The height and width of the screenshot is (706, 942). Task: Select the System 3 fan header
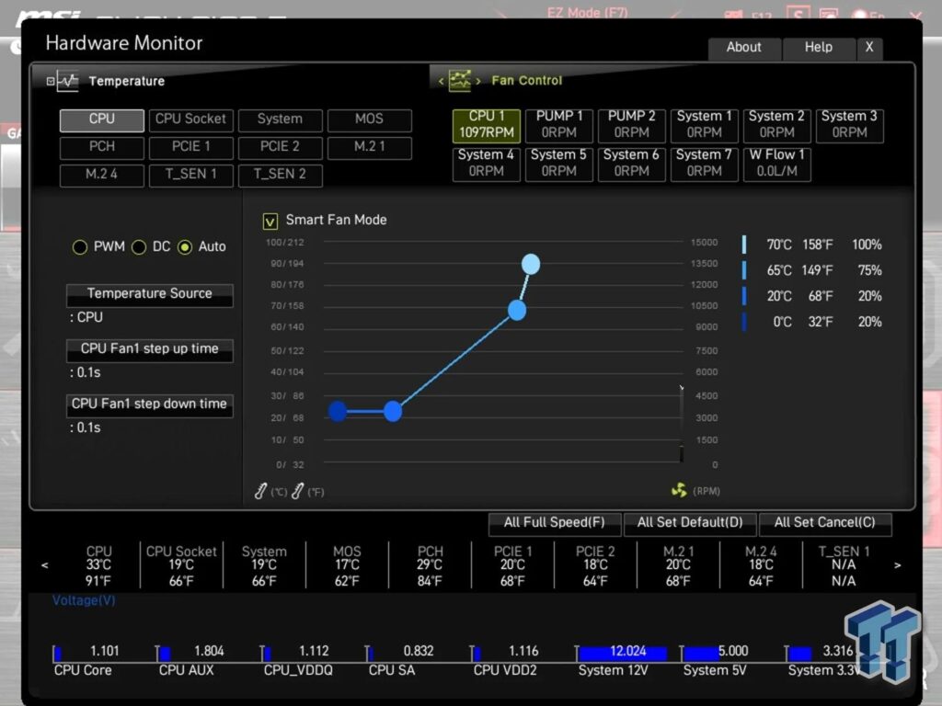coord(849,125)
